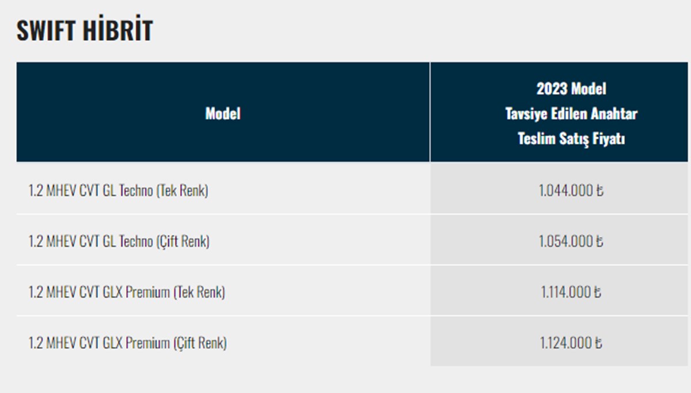Click "Tavsiye Edilen Anahtar" header text

pos(571,114)
